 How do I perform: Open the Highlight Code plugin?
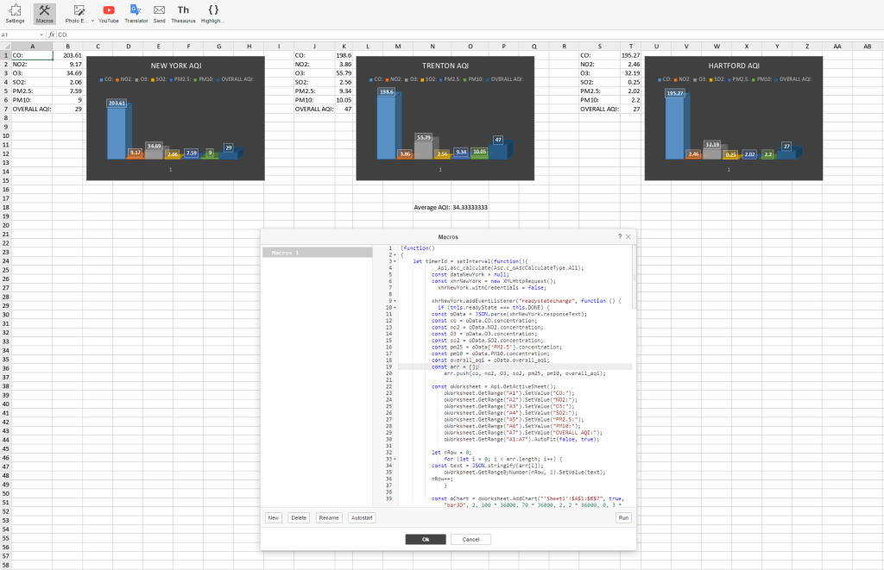click(x=212, y=13)
